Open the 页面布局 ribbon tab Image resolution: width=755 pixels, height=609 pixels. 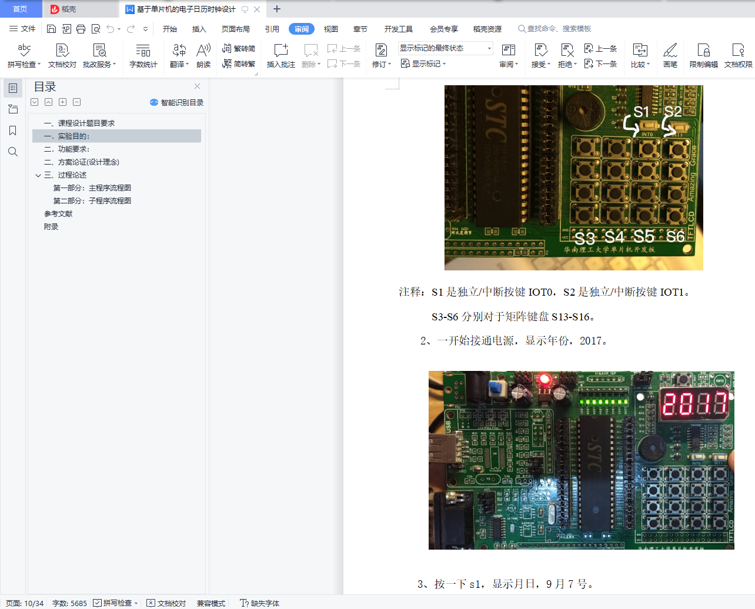pos(235,29)
